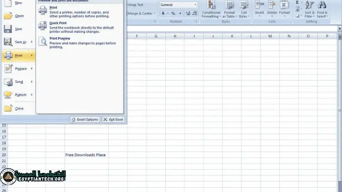Open the General number format combo box
This screenshot has width=342, height=192.
(178, 5)
